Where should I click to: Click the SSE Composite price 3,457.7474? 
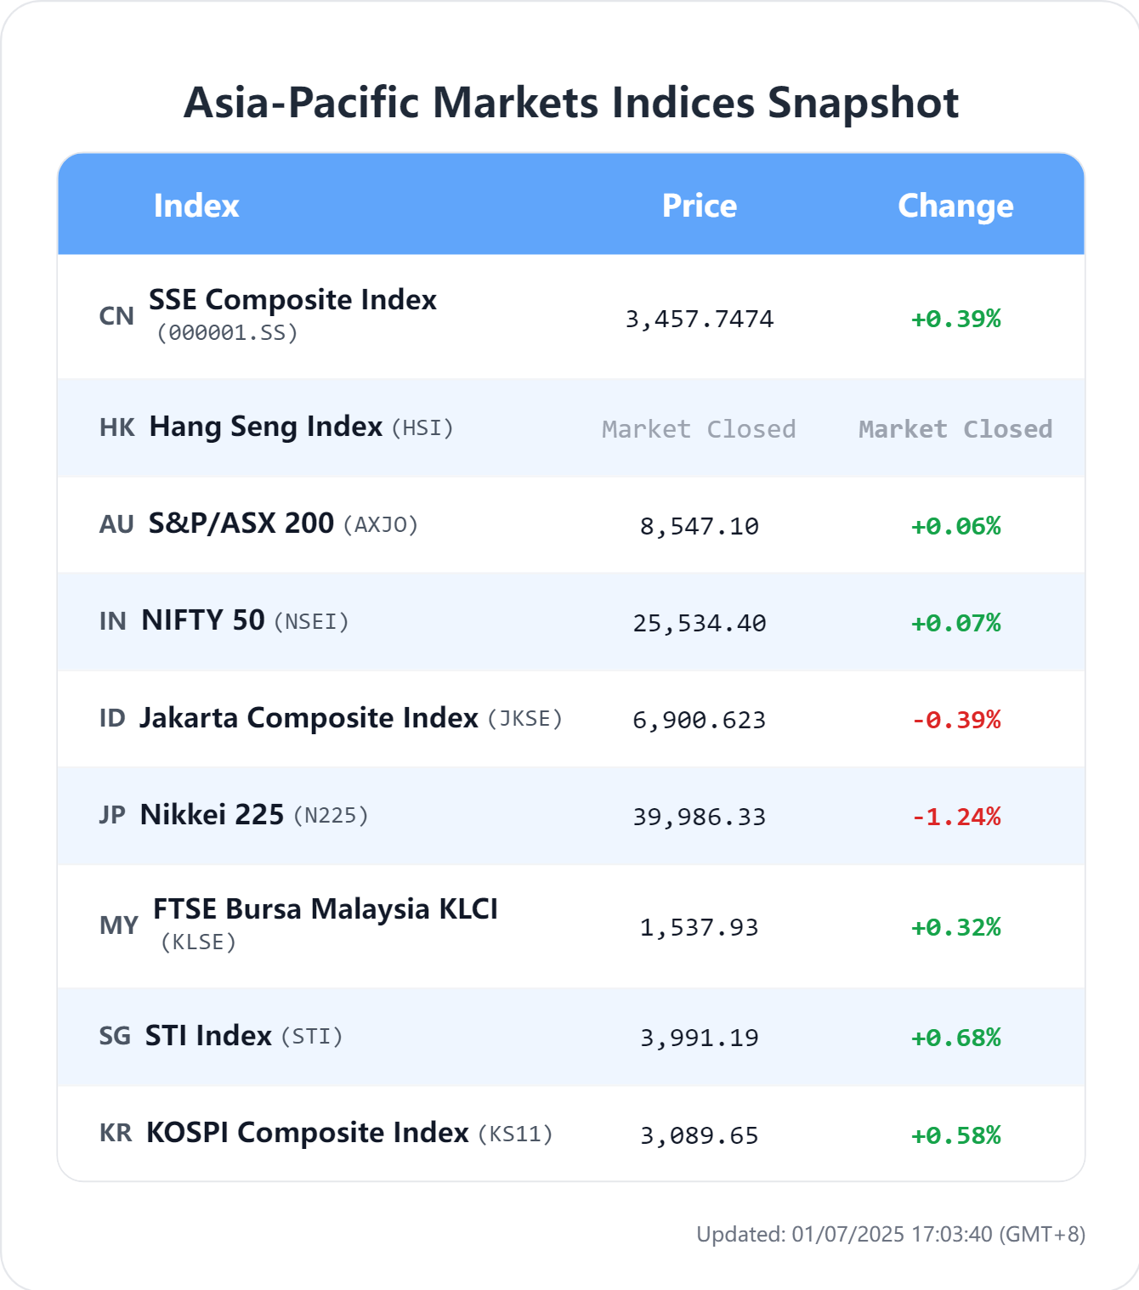click(700, 319)
